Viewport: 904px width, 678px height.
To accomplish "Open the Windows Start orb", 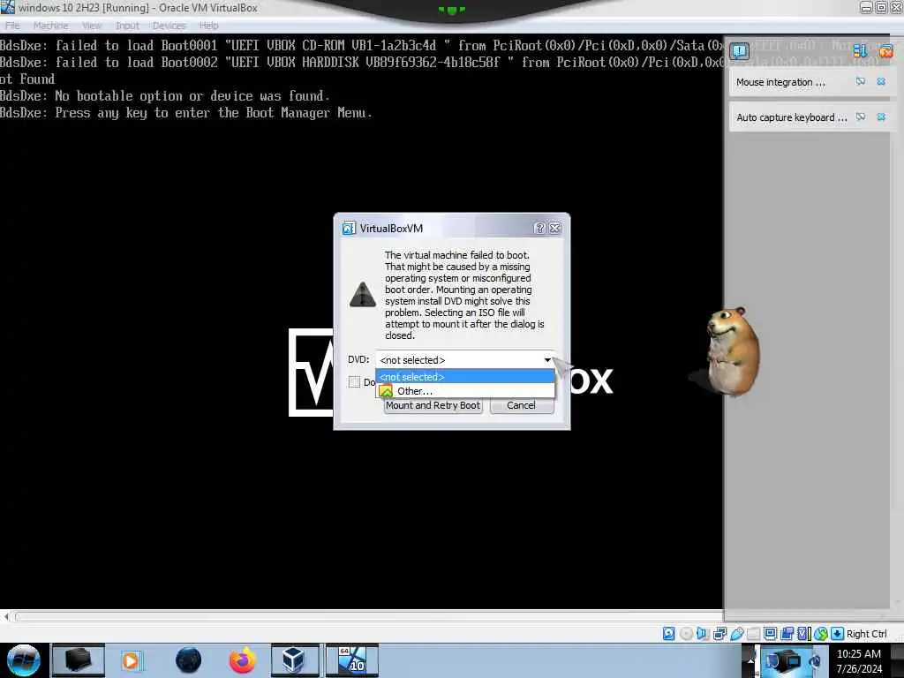I will click(x=23, y=660).
